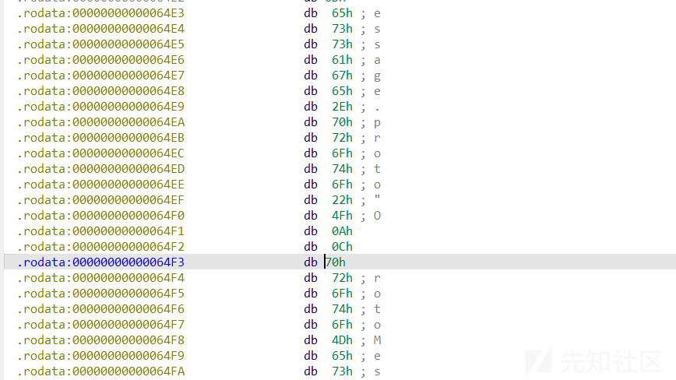Select address .rodata:00000000000064E7
Screen dimensions: 676x380
click(x=100, y=76)
